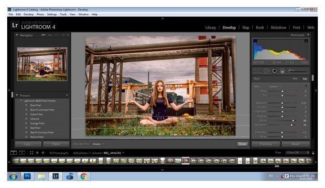Click the Clarity slider handle
Image resolution: width=325 pixels, height=188 pixels.
293,120
